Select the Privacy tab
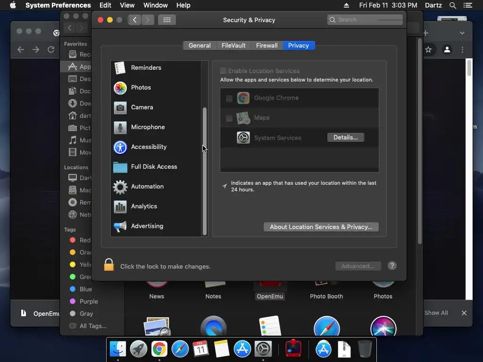Viewport: 483px width, 362px height. pos(299,46)
